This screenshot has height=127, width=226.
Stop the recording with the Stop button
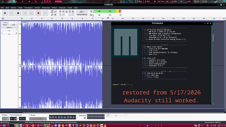point(18,13)
